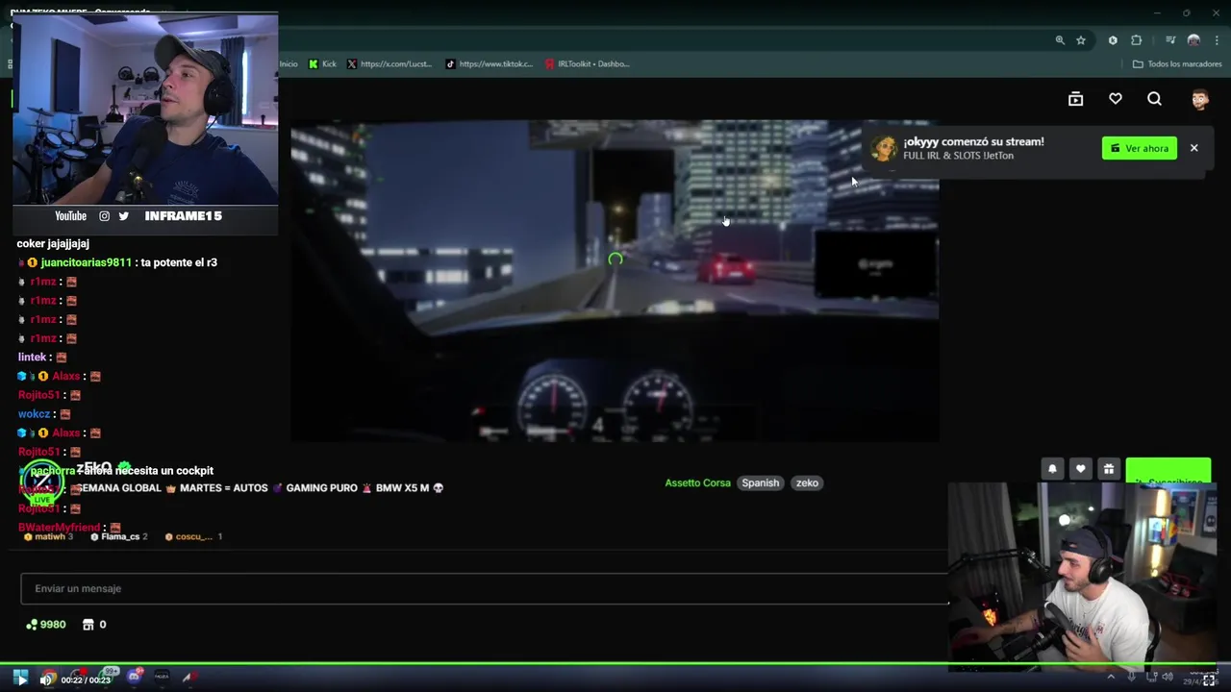Open the WhatsApp taskbar icon with 99+ badge

pos(109,678)
